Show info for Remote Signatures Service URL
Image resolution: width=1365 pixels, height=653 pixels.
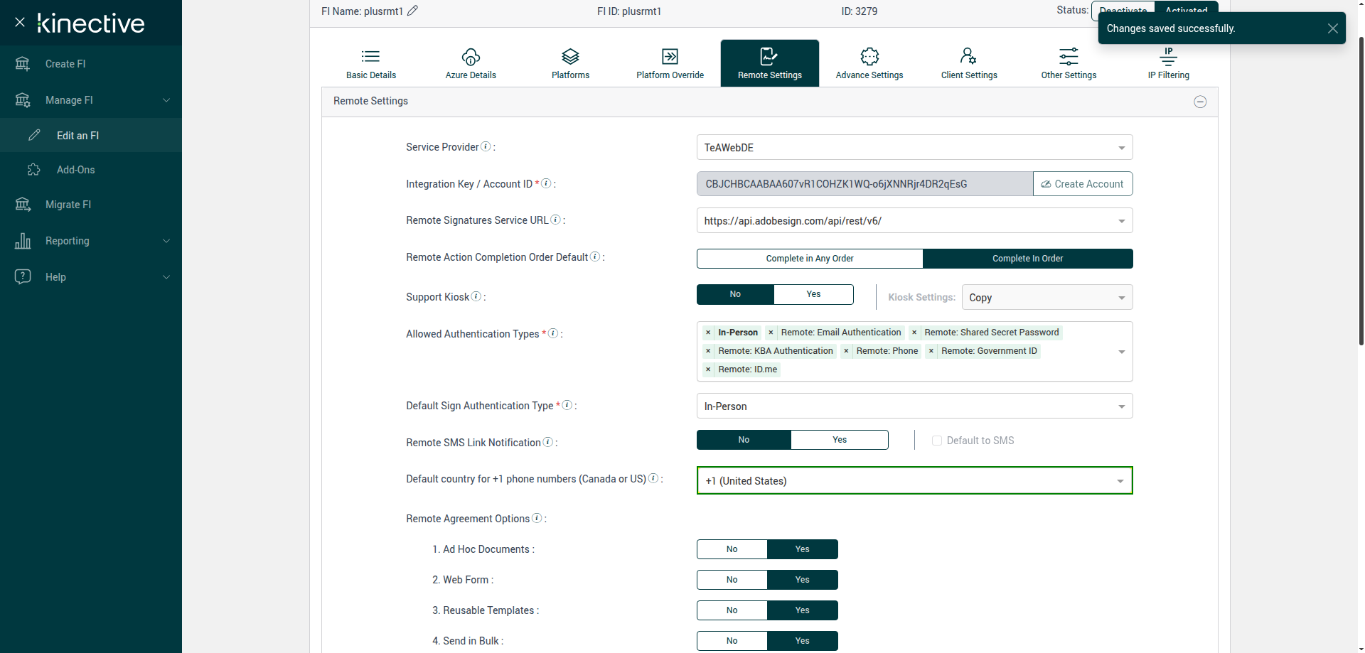click(556, 220)
